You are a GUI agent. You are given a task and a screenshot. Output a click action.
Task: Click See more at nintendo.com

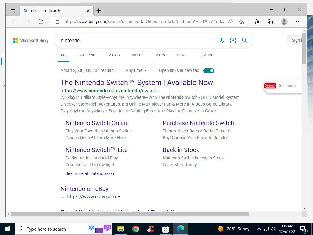(90, 173)
